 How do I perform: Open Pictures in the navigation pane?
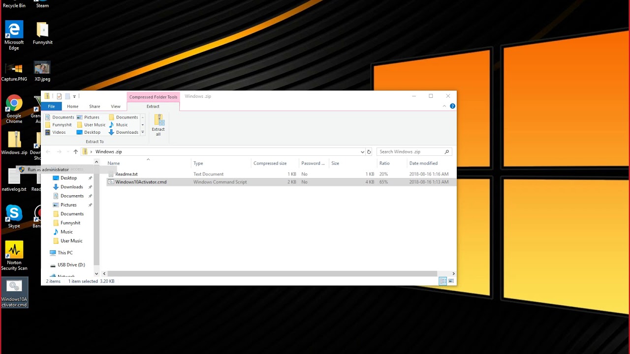pyautogui.click(x=69, y=205)
